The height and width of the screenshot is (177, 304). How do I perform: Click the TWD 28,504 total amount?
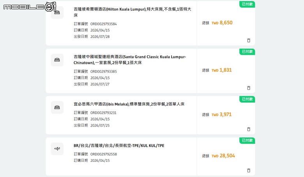point(223,156)
